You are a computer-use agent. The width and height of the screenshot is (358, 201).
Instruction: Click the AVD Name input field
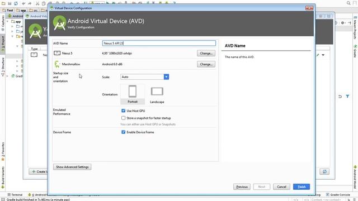159,43
